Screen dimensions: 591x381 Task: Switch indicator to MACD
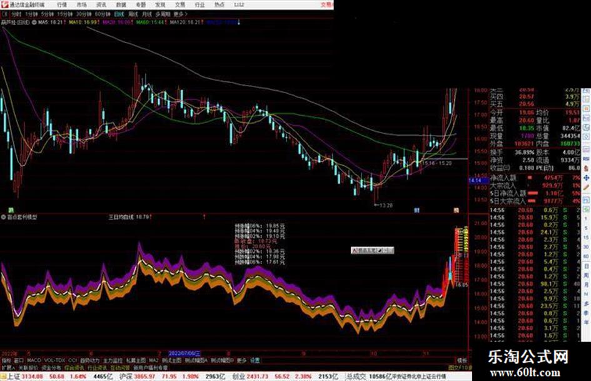tap(34, 360)
